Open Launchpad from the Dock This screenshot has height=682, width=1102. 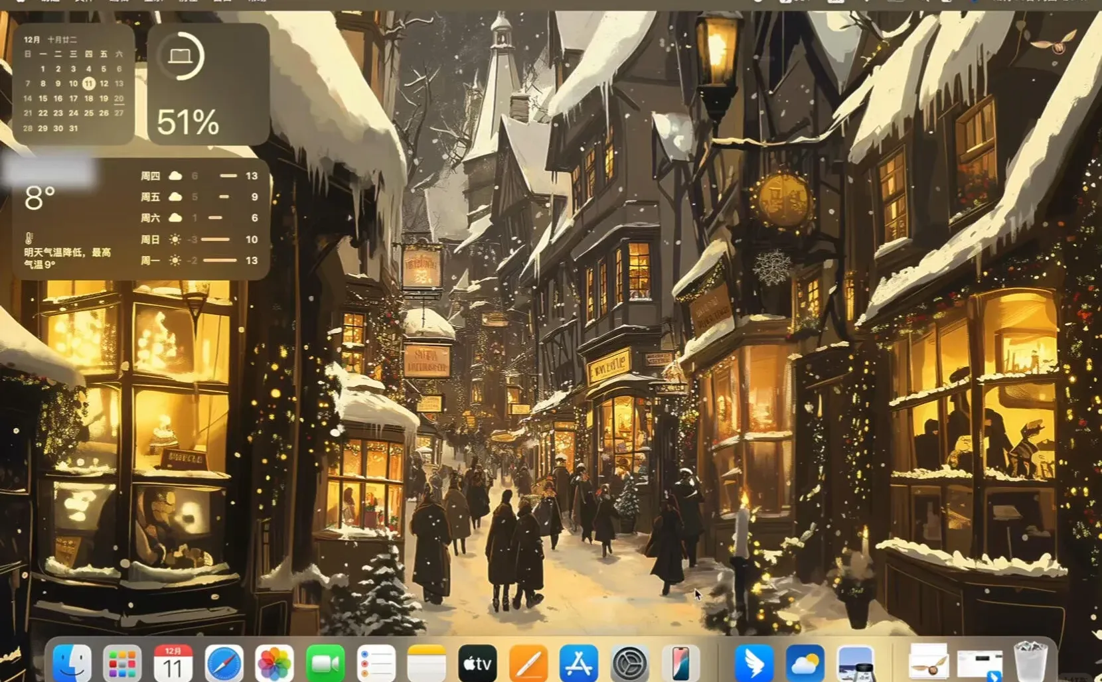pos(122,663)
